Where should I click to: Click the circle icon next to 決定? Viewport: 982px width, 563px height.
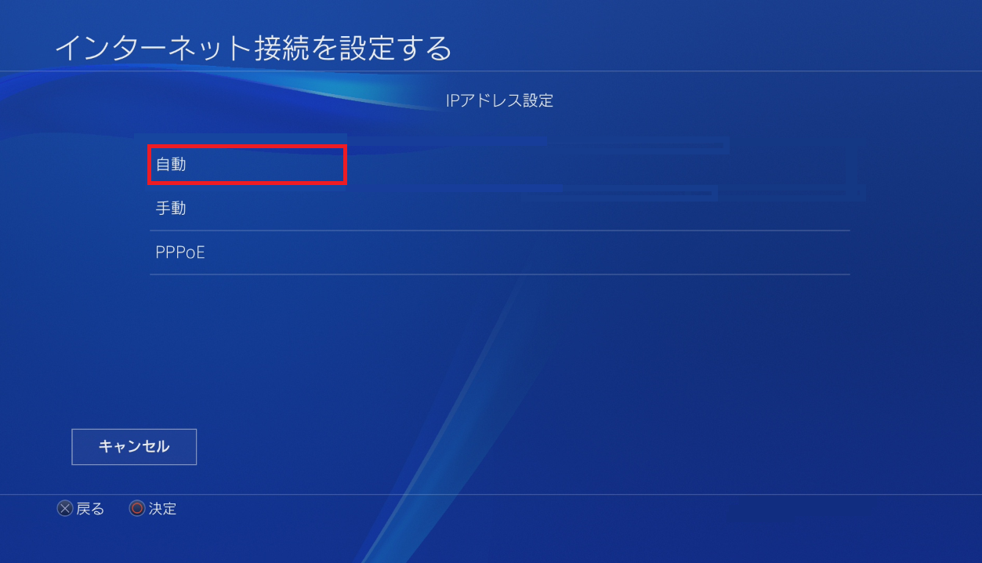point(137,509)
